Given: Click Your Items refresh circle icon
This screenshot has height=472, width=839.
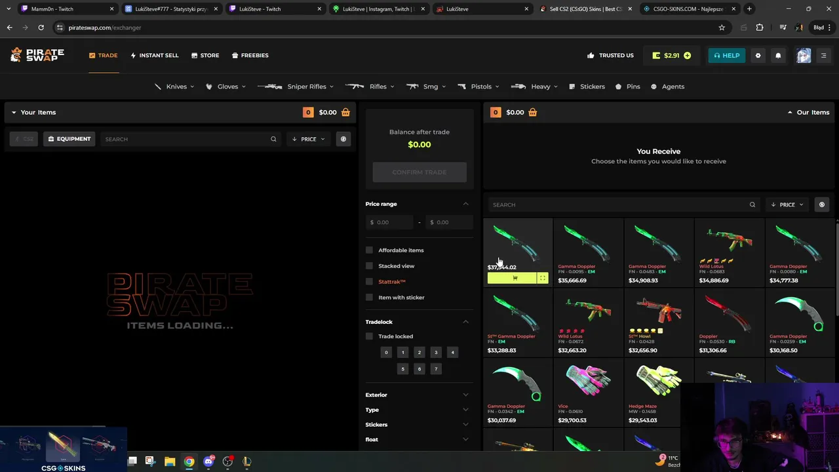Looking at the screenshot, I should point(343,139).
